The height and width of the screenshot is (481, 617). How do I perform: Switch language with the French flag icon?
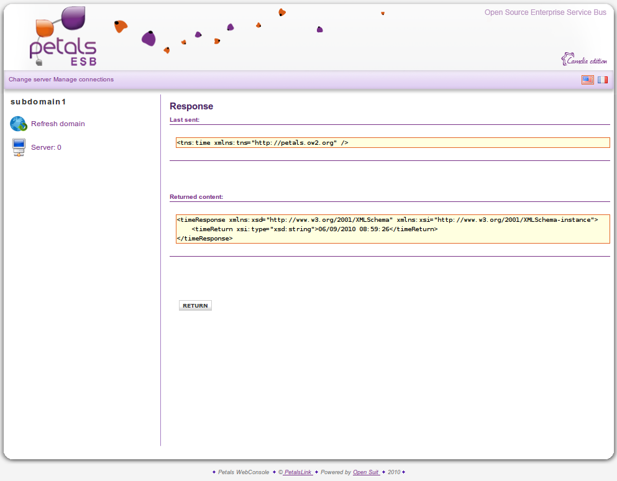point(602,80)
